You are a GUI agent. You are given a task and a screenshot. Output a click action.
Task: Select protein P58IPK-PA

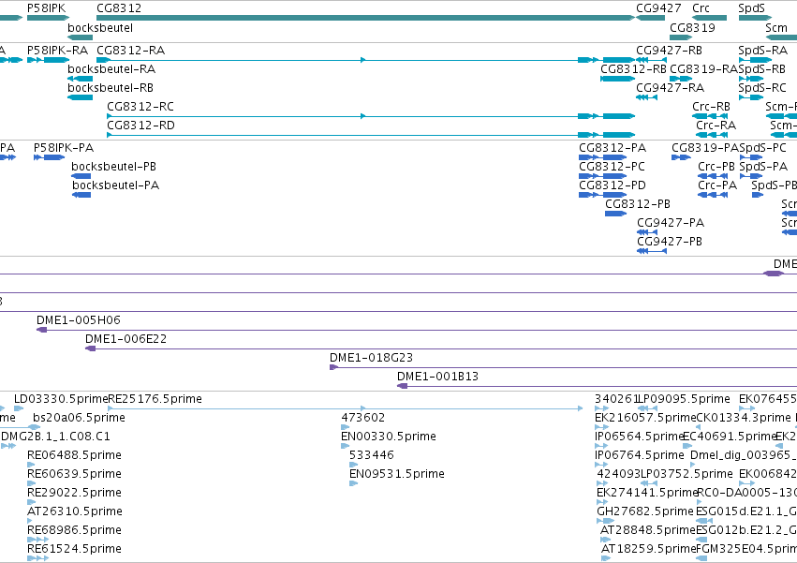(x=64, y=148)
